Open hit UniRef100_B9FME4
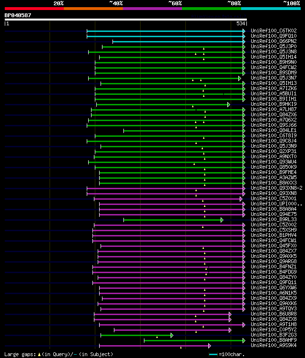 tap(274, 173)
